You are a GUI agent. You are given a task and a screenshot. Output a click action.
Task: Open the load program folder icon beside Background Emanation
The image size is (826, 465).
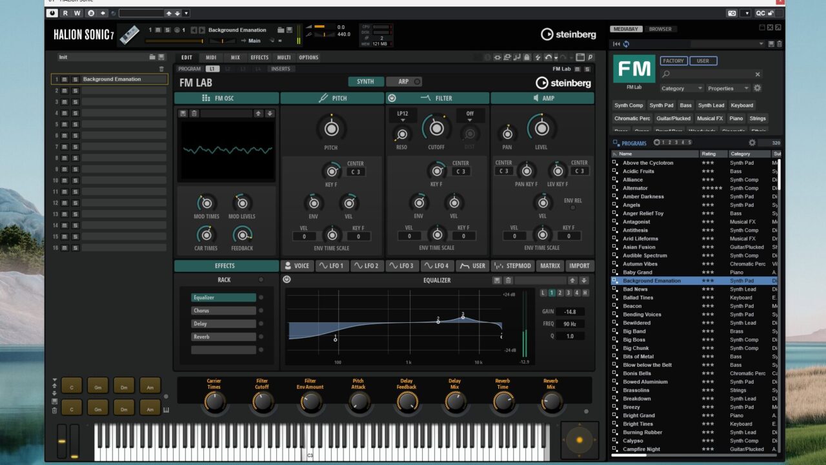[x=280, y=30]
